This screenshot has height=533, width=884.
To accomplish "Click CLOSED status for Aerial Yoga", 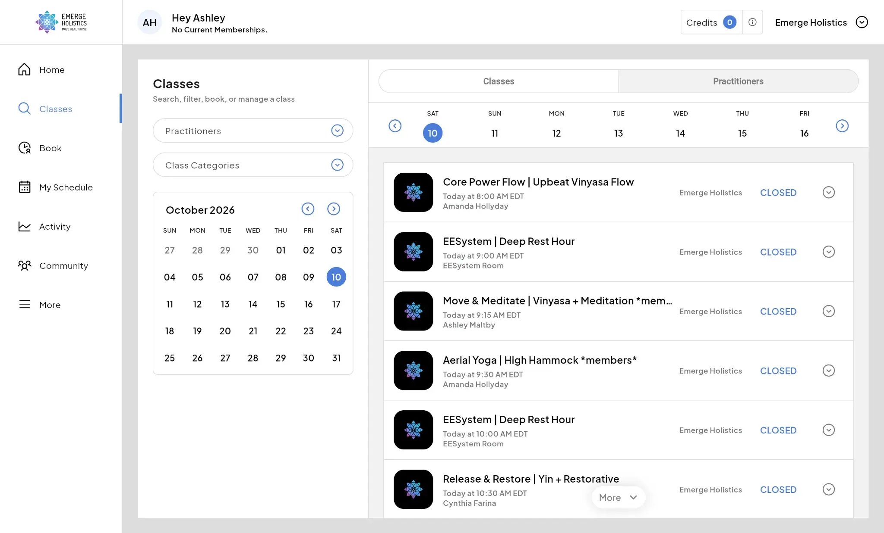I will 778,371.
